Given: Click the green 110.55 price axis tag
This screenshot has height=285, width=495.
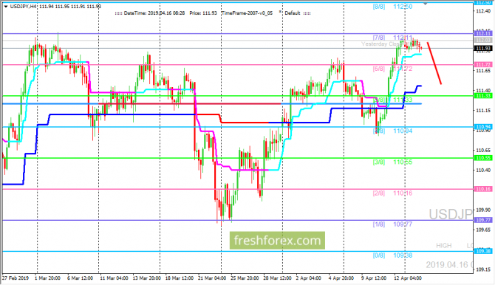Looking at the screenshot, I should click(483, 158).
